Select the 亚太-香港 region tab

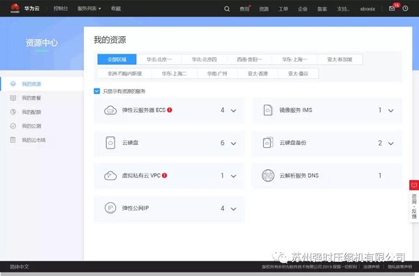coord(258,73)
